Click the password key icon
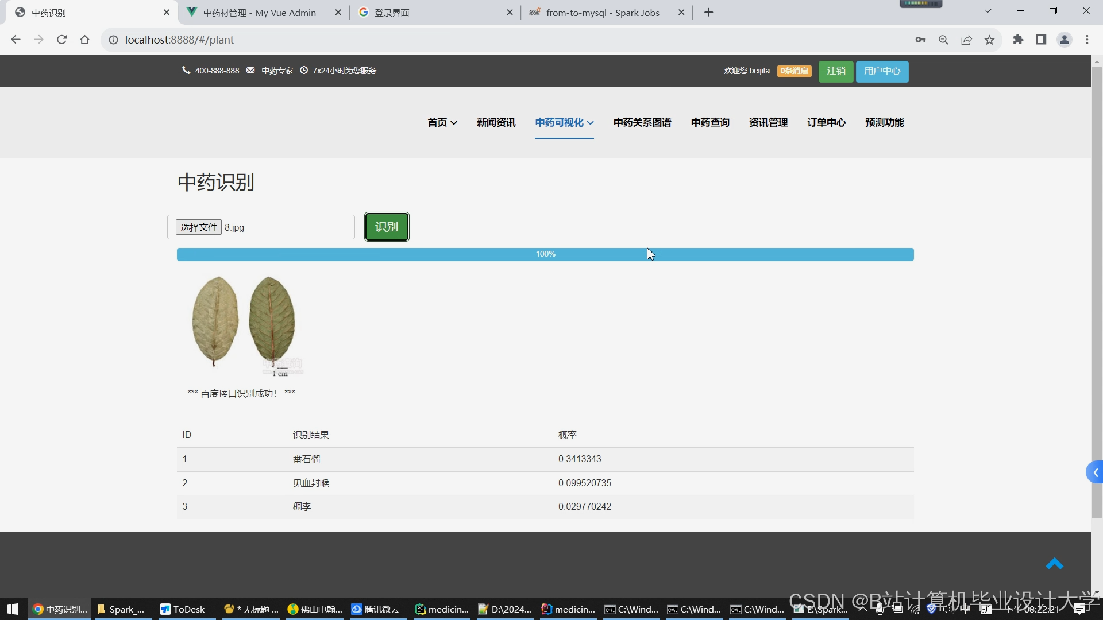Image resolution: width=1103 pixels, height=620 pixels. pos(920,40)
